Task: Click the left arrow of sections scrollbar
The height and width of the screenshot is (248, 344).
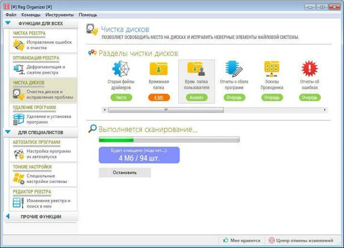Action: 105,110
